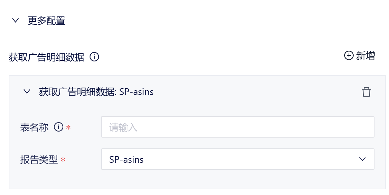Click the 表名称 field label
Screen dimensions: 389x195
click(34, 127)
